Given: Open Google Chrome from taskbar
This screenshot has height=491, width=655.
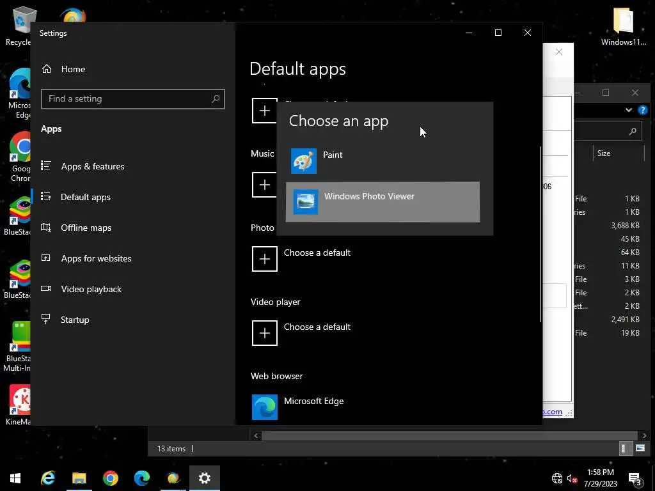Looking at the screenshot, I should point(110,478).
